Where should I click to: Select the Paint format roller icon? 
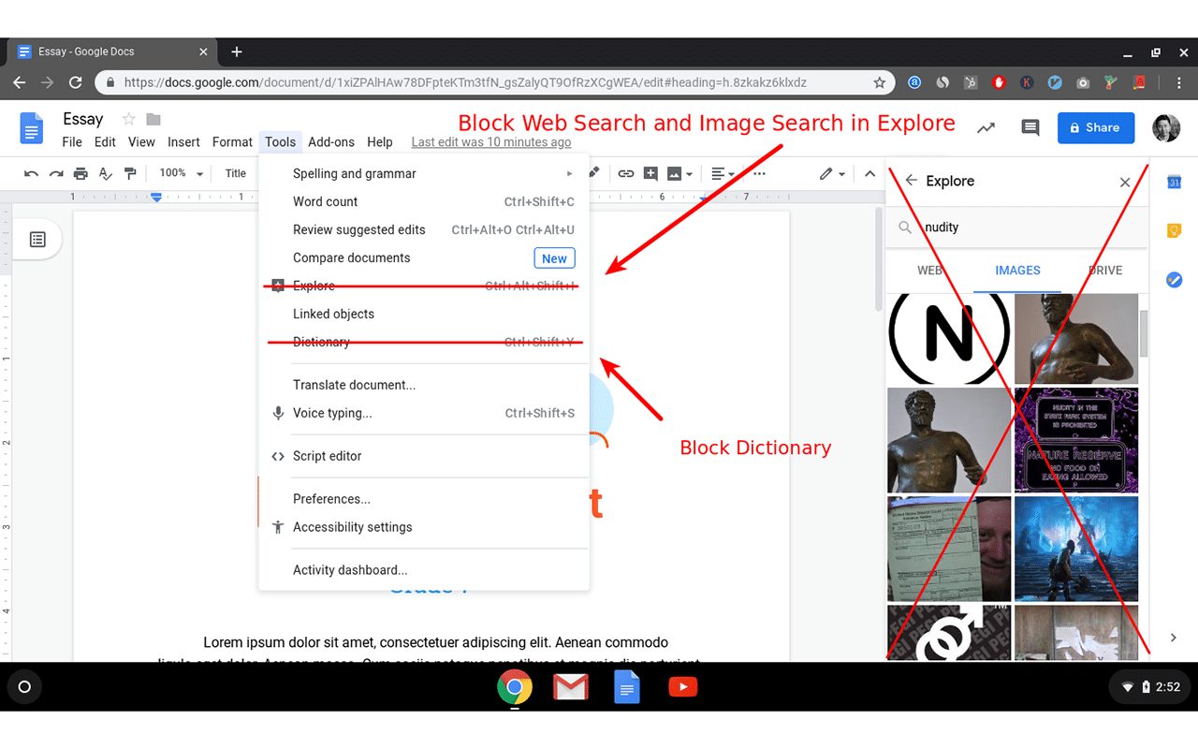pos(130,173)
